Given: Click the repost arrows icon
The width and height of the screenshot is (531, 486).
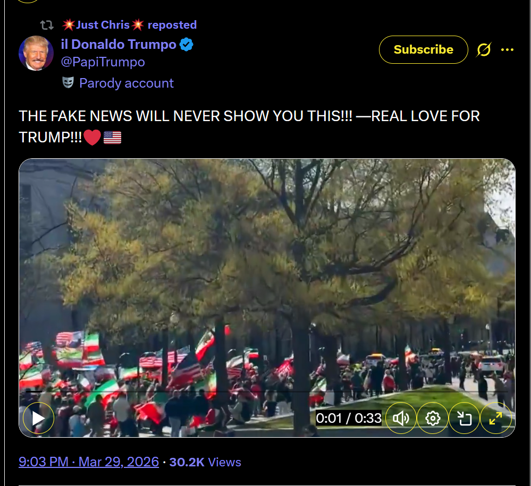Looking at the screenshot, I should click(x=47, y=25).
